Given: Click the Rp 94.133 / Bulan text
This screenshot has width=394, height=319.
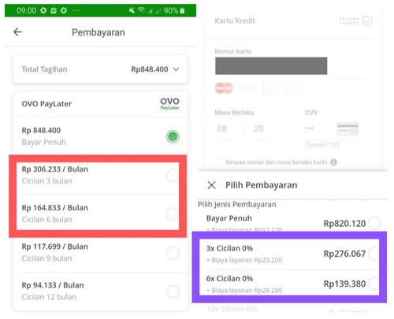Looking at the screenshot, I should pos(53,285).
